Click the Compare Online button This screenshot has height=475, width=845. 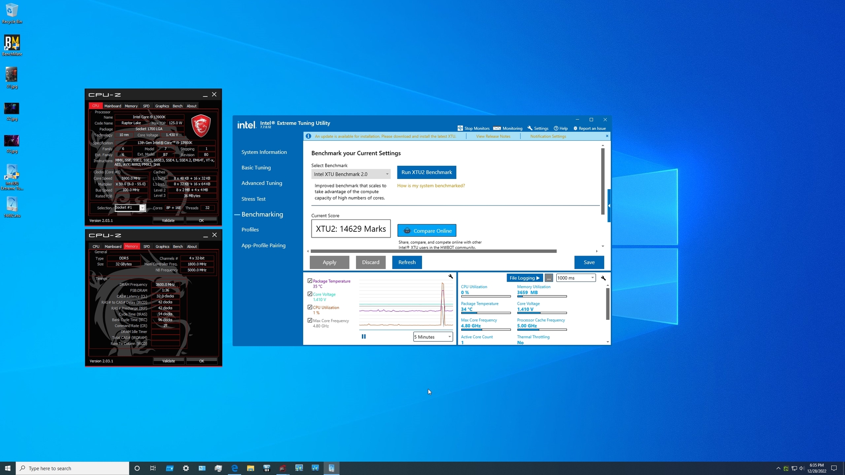tap(427, 231)
